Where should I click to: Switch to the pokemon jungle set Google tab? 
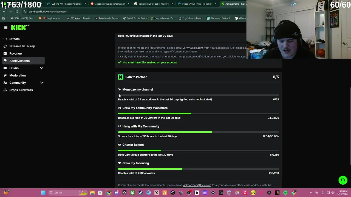pyautogui.click(x=154, y=4)
